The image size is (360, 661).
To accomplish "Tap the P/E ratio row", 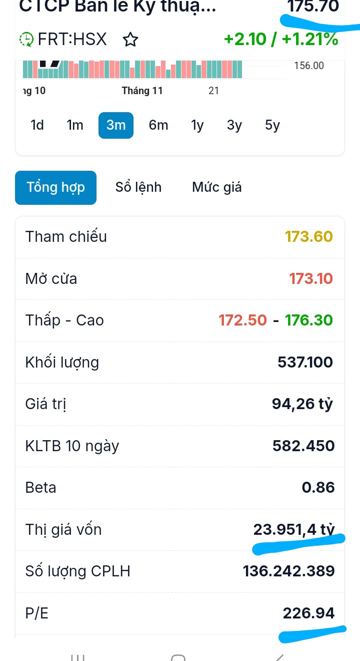I will [179, 613].
